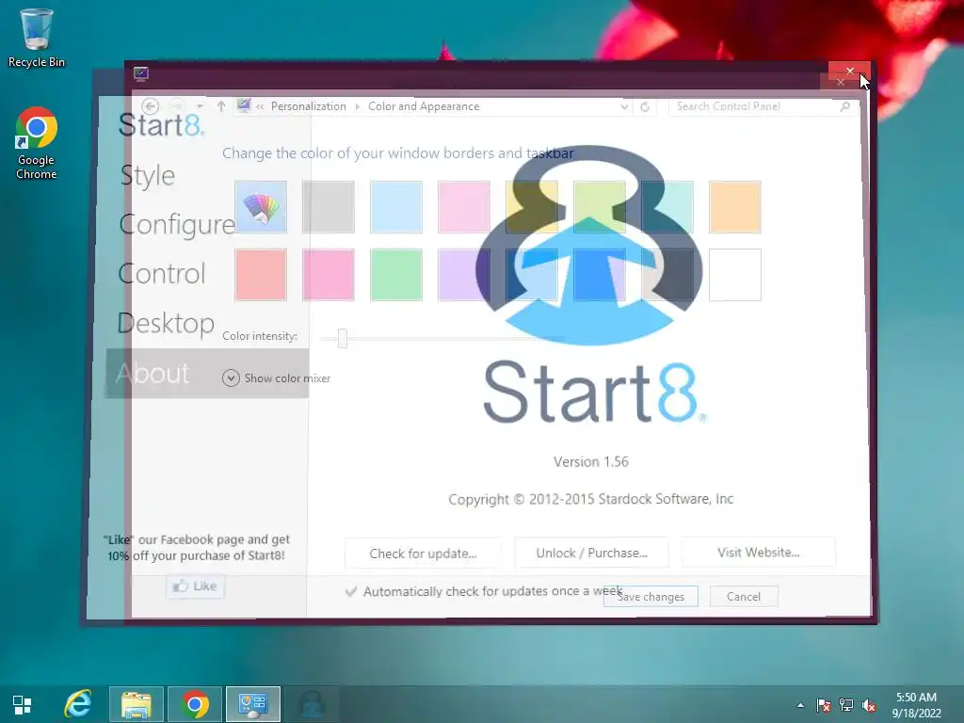Open the Style section in Start8
The image size is (964, 723).
pos(148,176)
